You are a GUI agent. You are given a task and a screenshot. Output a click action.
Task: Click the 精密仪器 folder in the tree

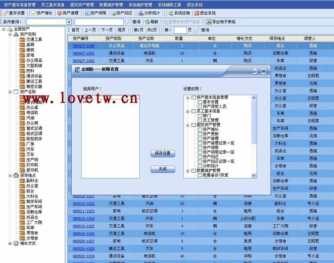22,87
